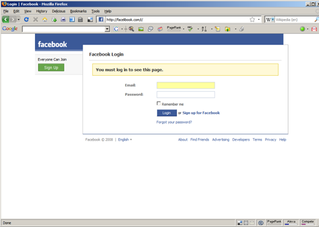Click the Google toolbar search field

click(x=64, y=29)
